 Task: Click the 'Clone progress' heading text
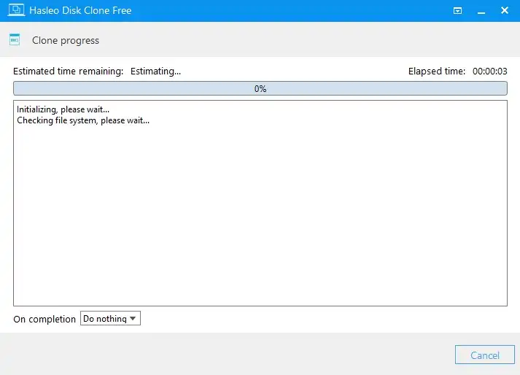[x=66, y=40]
